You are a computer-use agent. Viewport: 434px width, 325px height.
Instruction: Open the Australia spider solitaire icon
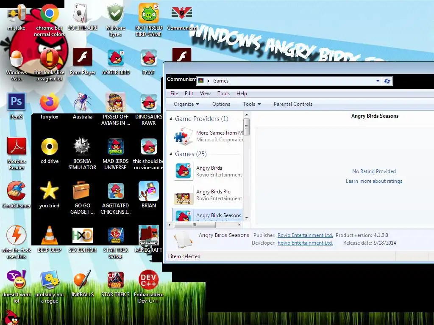[83, 106]
